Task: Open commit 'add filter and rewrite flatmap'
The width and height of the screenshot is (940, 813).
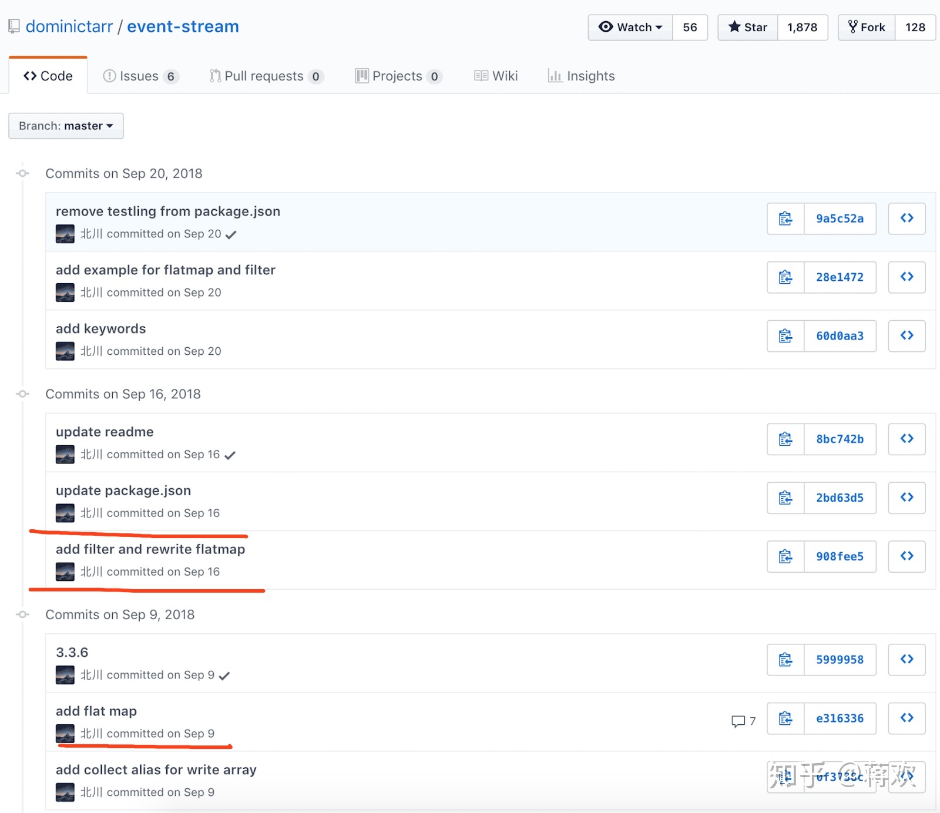Action: pyautogui.click(x=150, y=549)
